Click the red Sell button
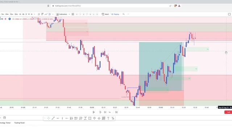232x130 pixels. click(228, 112)
